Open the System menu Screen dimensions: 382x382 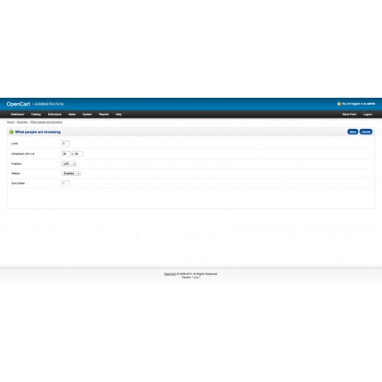pos(87,115)
